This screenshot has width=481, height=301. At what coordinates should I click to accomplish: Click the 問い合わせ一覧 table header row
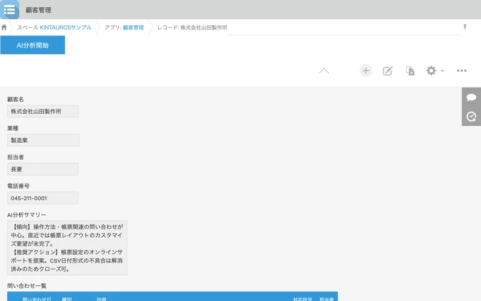[173, 297]
